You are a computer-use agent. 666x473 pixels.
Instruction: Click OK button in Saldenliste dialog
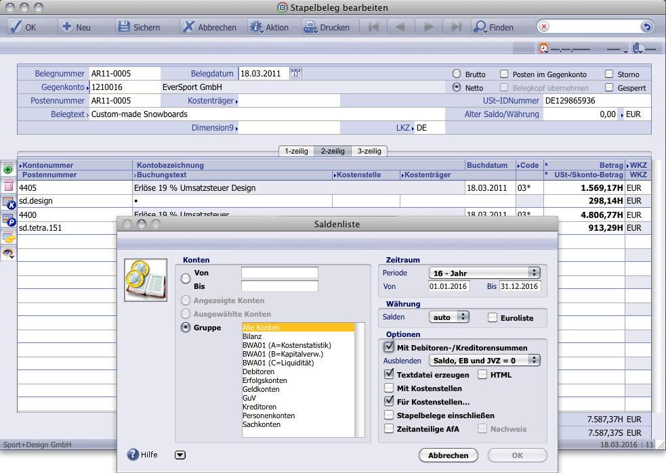pos(518,455)
